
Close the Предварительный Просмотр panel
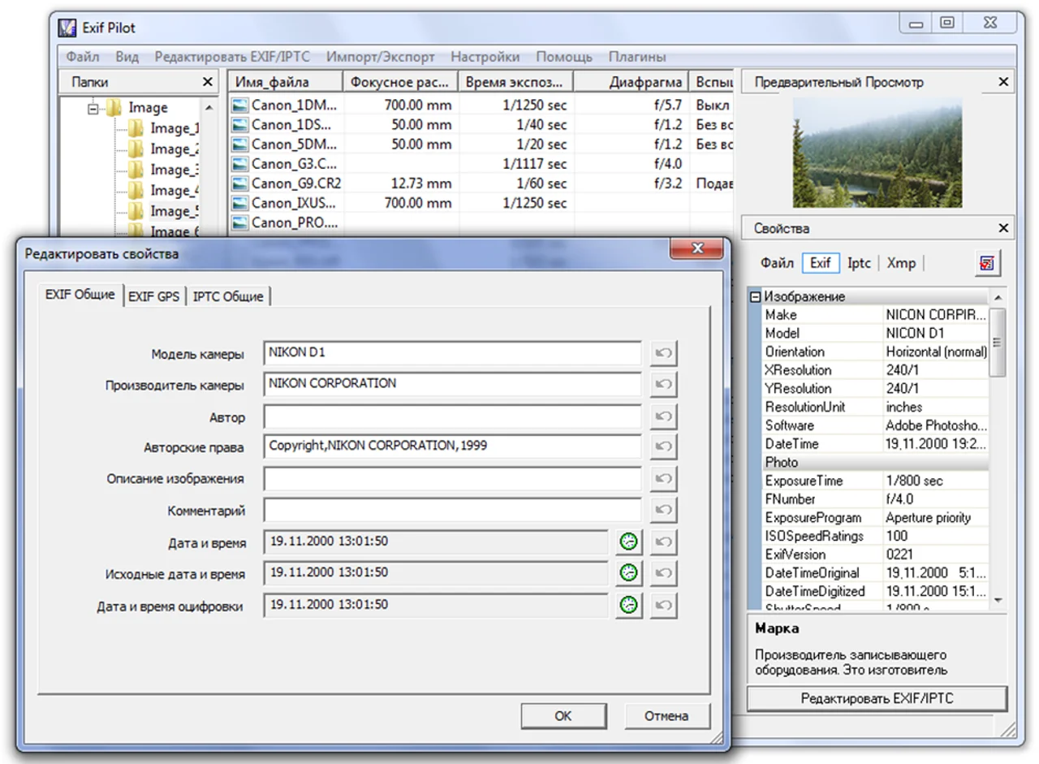click(x=1003, y=82)
